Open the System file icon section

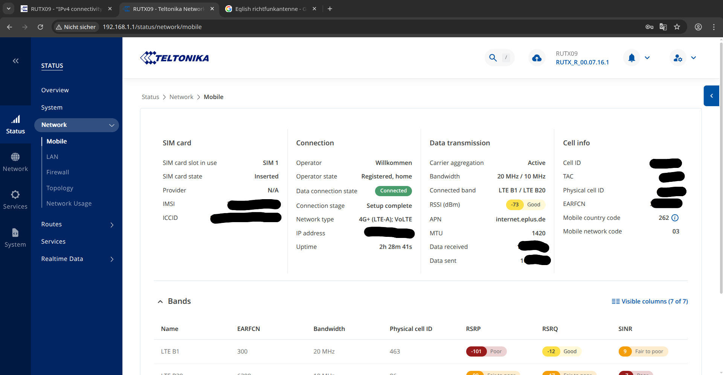coord(15,233)
